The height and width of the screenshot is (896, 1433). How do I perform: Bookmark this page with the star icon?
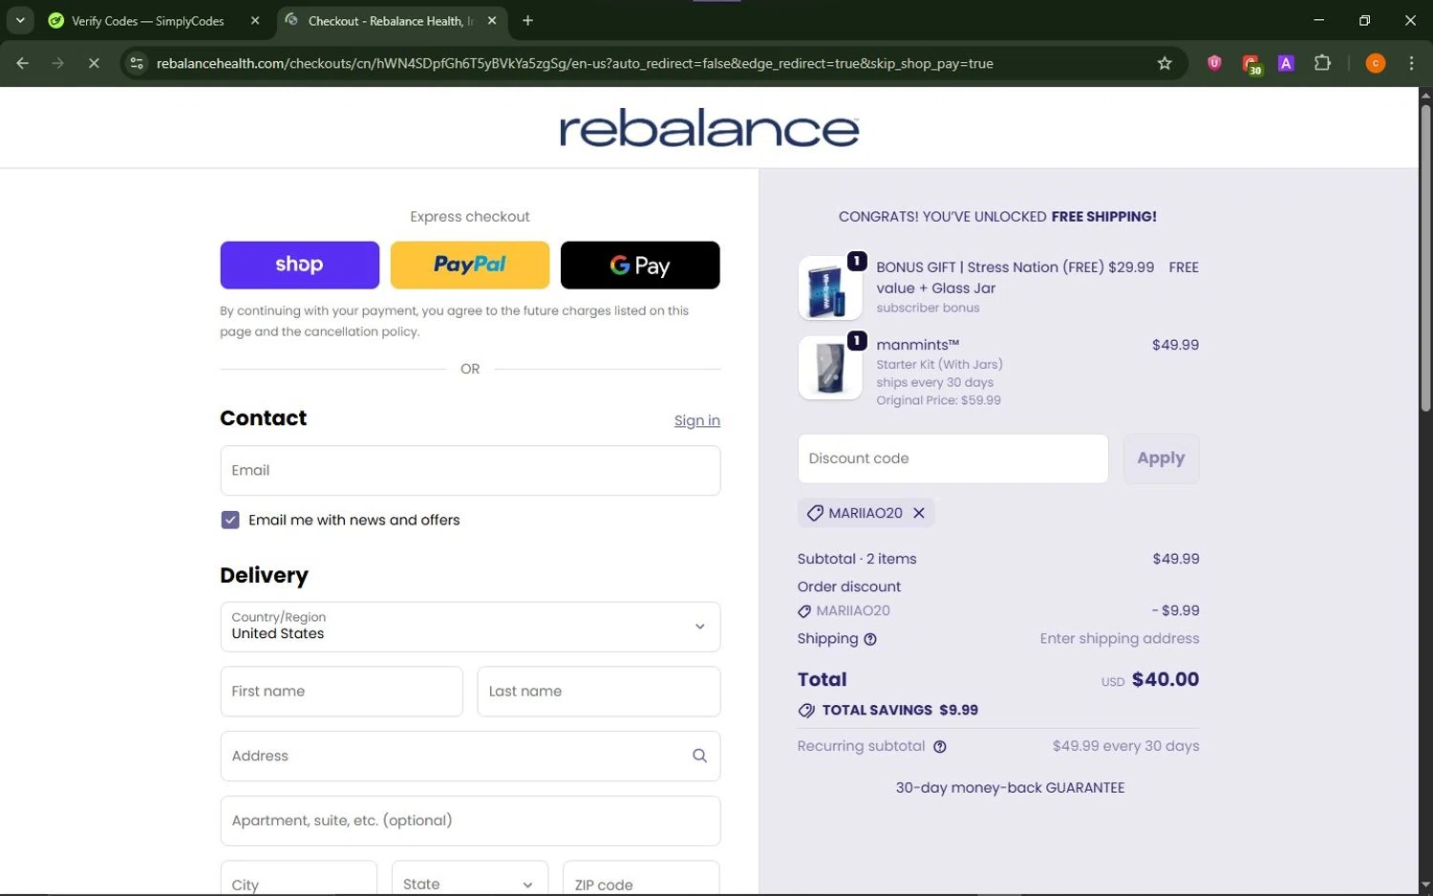pos(1165,63)
